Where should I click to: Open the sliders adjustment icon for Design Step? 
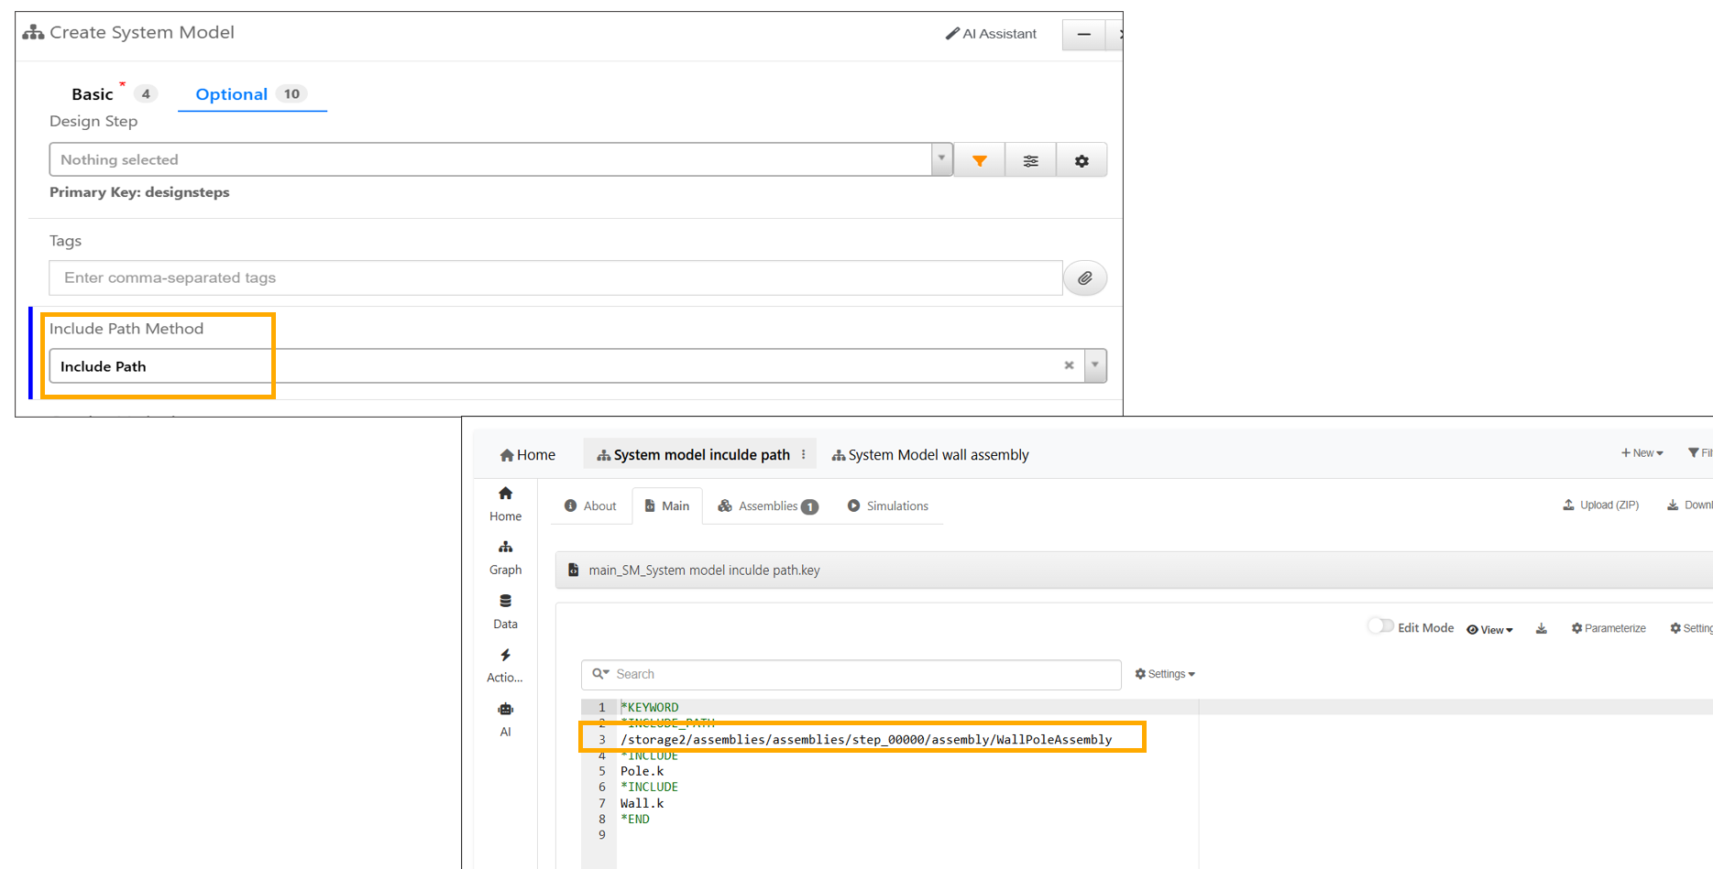tap(1030, 160)
